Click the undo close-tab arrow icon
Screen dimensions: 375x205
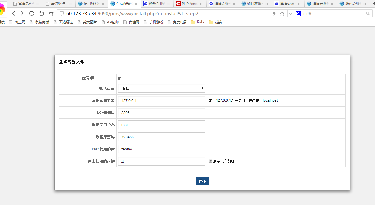click(x=41, y=13)
